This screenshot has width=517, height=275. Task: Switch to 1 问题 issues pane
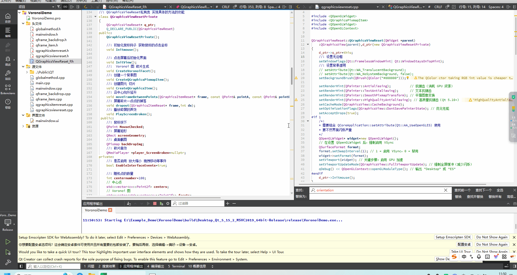[x=89, y=266]
